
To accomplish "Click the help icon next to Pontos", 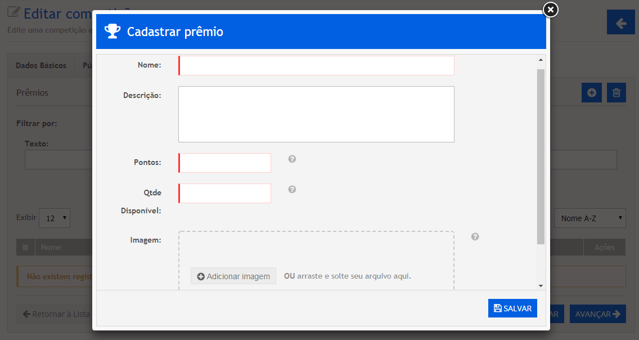I will pos(292,159).
